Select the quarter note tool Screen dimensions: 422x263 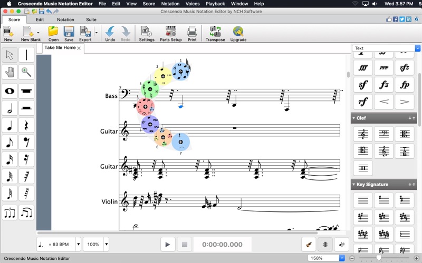(x=9, y=125)
